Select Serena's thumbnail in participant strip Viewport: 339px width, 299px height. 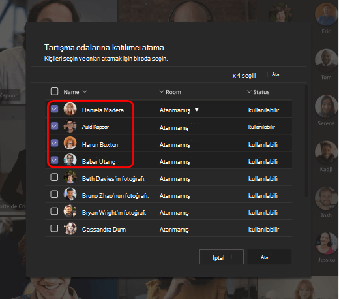326,106
